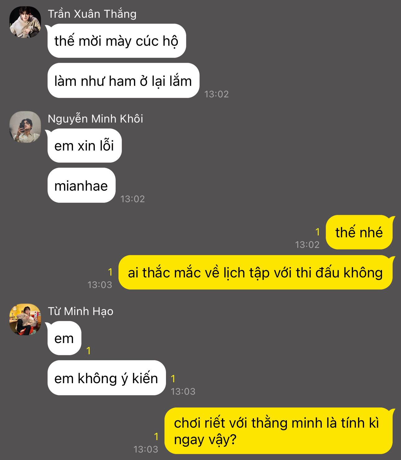Open Trần Xuân Thắng's profile picture

[x=25, y=22]
